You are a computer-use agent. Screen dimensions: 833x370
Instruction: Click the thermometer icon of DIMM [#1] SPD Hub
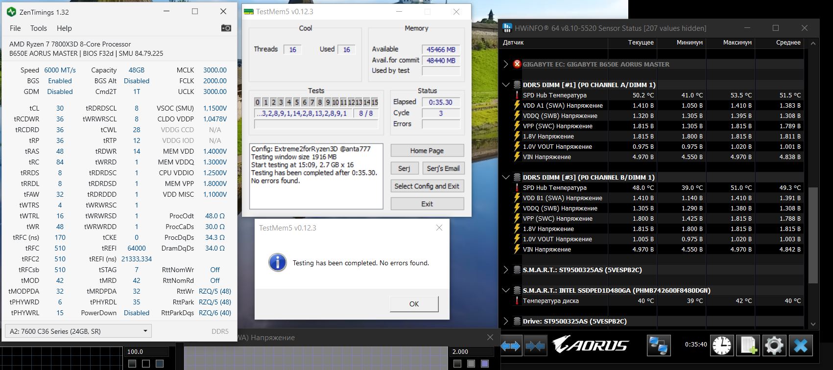point(517,95)
